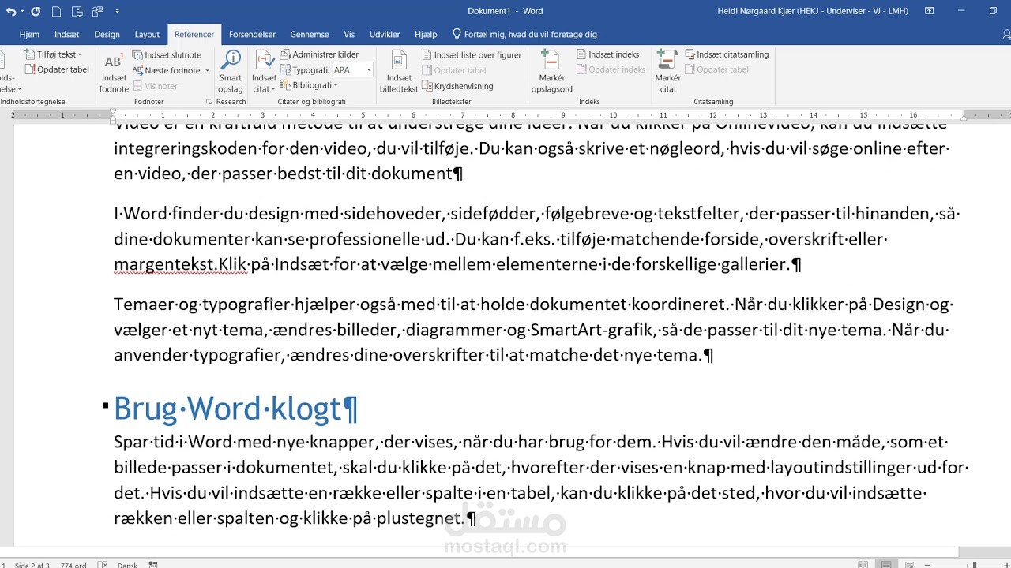Click the macro recording status bar icon

(x=153, y=565)
